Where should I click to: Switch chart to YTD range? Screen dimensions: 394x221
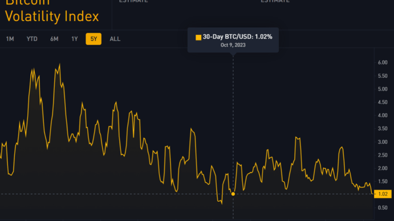click(x=32, y=39)
